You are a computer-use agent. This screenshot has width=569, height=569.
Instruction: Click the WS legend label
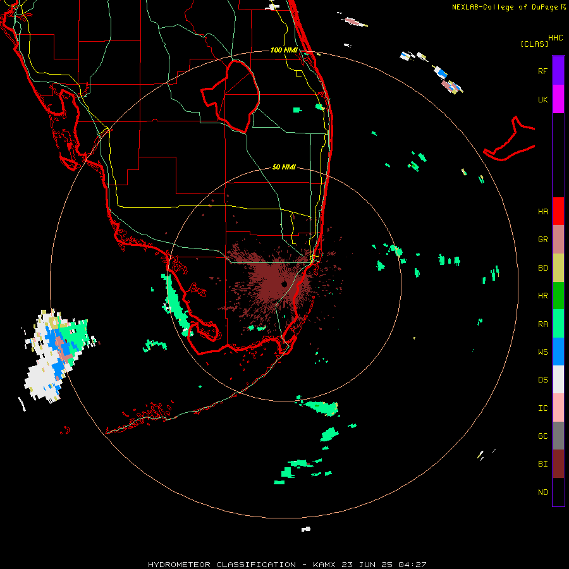tap(542, 352)
